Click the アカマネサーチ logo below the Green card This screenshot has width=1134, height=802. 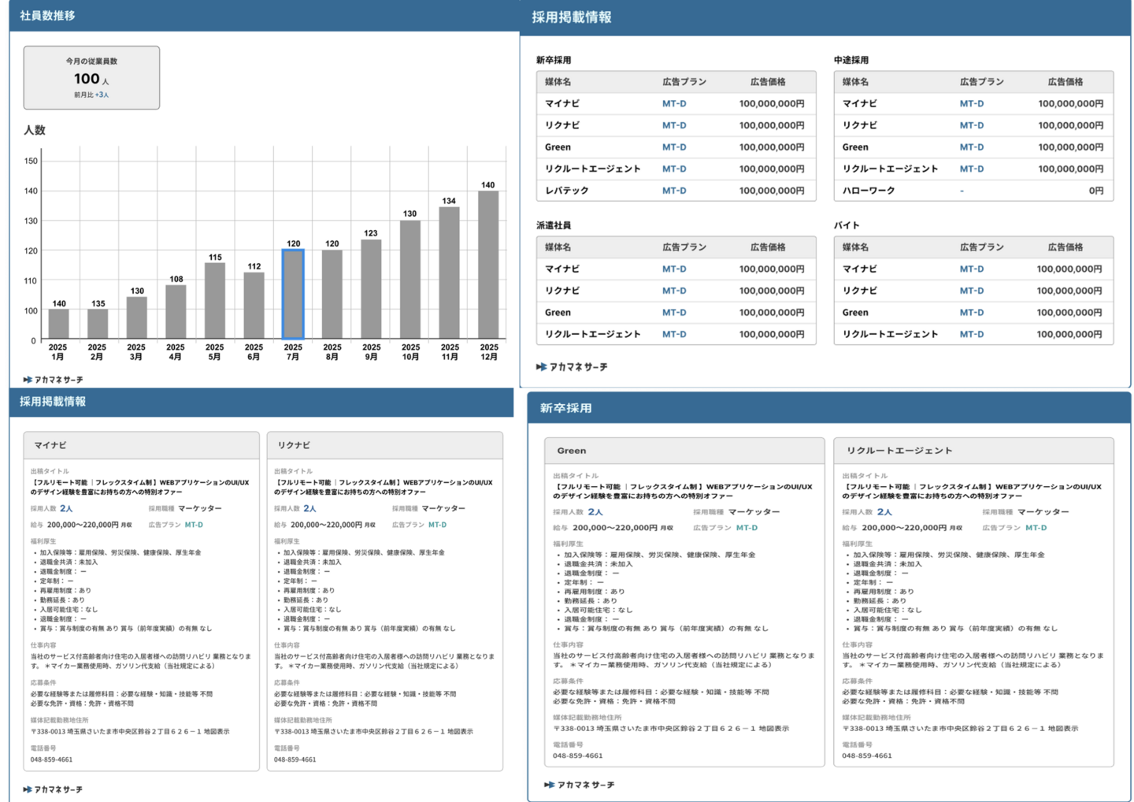click(x=580, y=785)
